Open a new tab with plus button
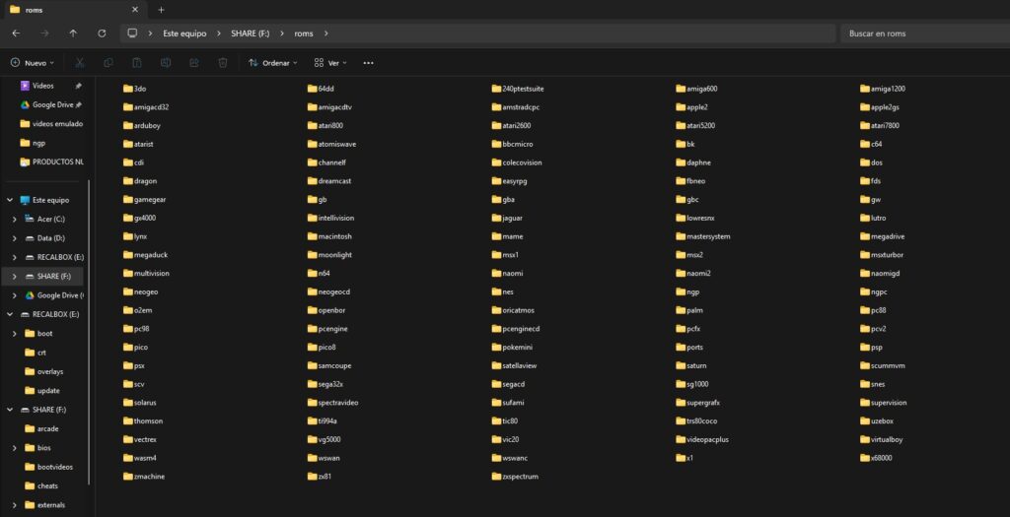 (x=161, y=10)
